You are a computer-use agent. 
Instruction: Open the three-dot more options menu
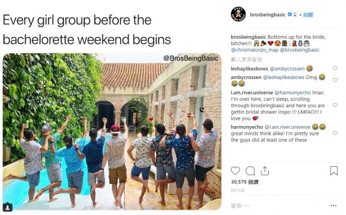tap(333, 206)
